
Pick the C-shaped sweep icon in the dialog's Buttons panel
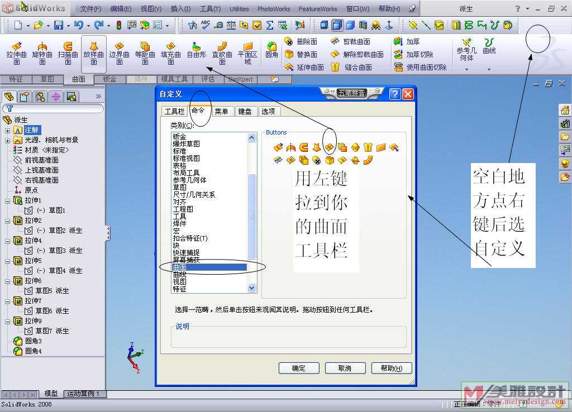click(x=303, y=147)
